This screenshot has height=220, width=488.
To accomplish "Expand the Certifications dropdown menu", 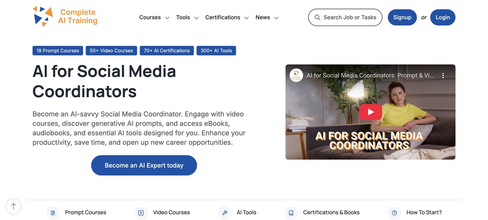I will (x=227, y=17).
